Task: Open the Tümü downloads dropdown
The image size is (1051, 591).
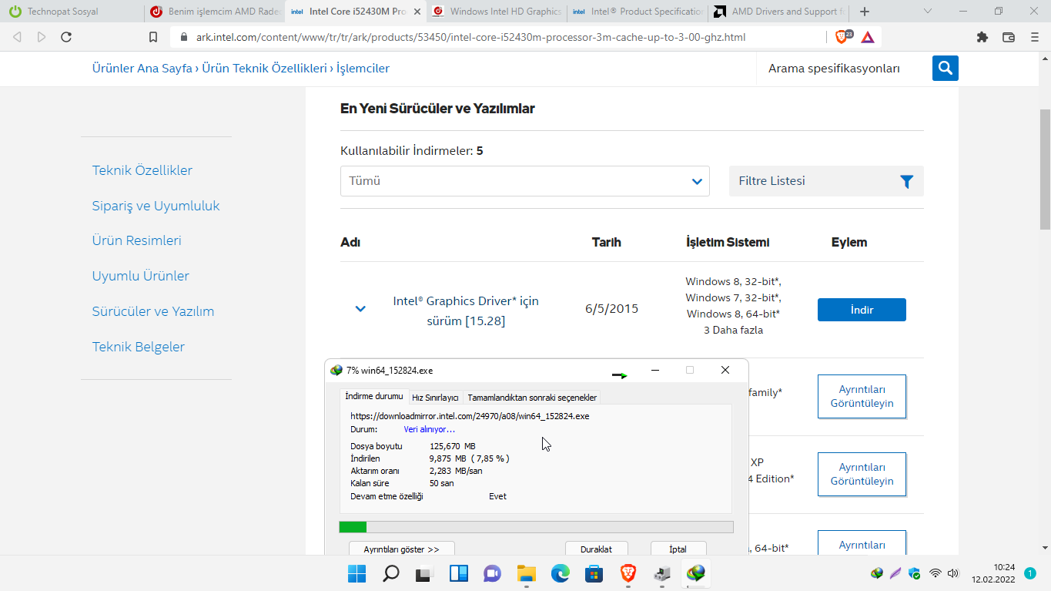Action: point(525,181)
